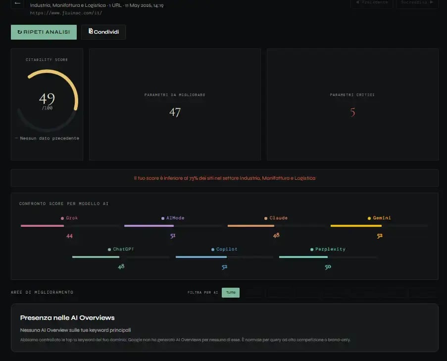Image resolution: width=447 pixels, height=361 pixels.
Task: Click the Copilot blue score bar
Action: (201, 257)
